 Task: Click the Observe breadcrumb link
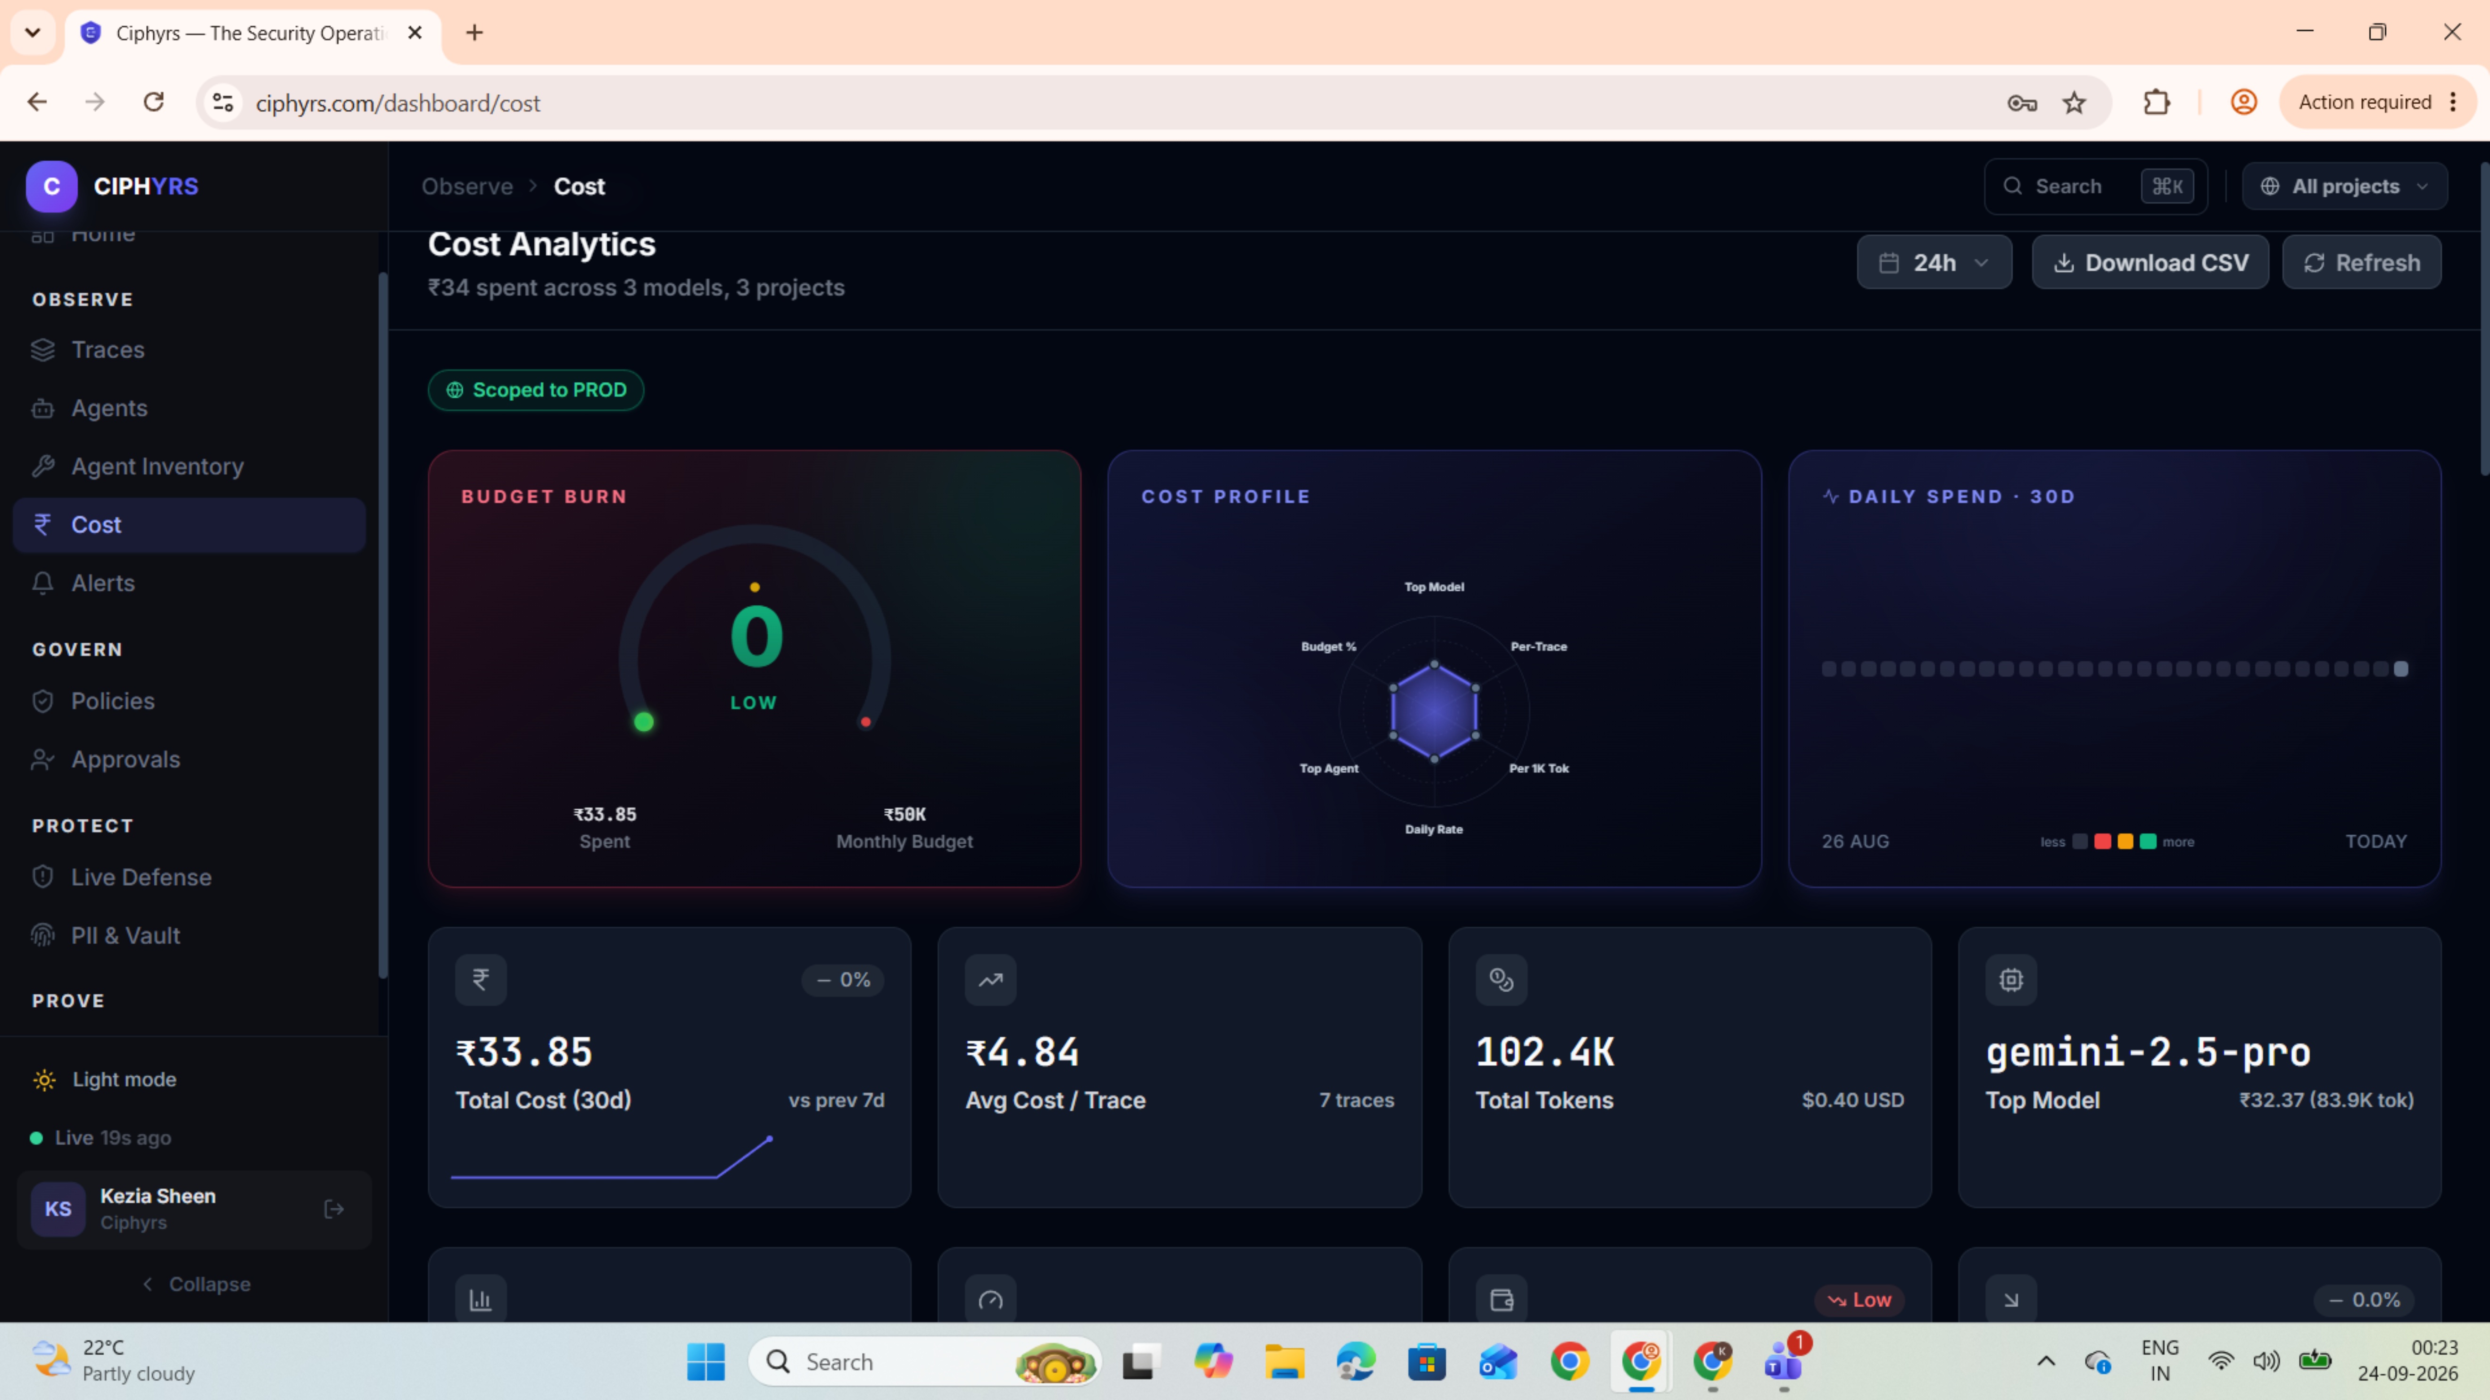click(467, 187)
